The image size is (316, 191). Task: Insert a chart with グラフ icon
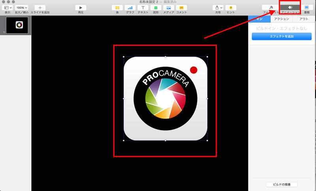coord(130,8)
